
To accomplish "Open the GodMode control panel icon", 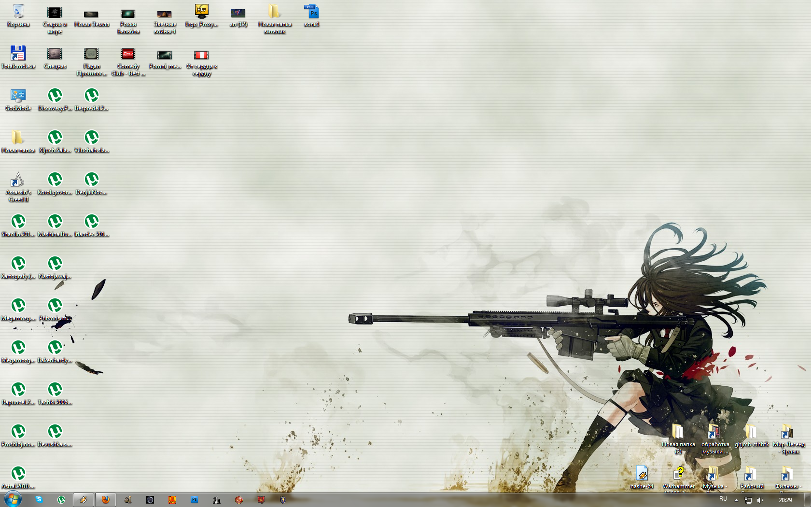I will (x=18, y=99).
